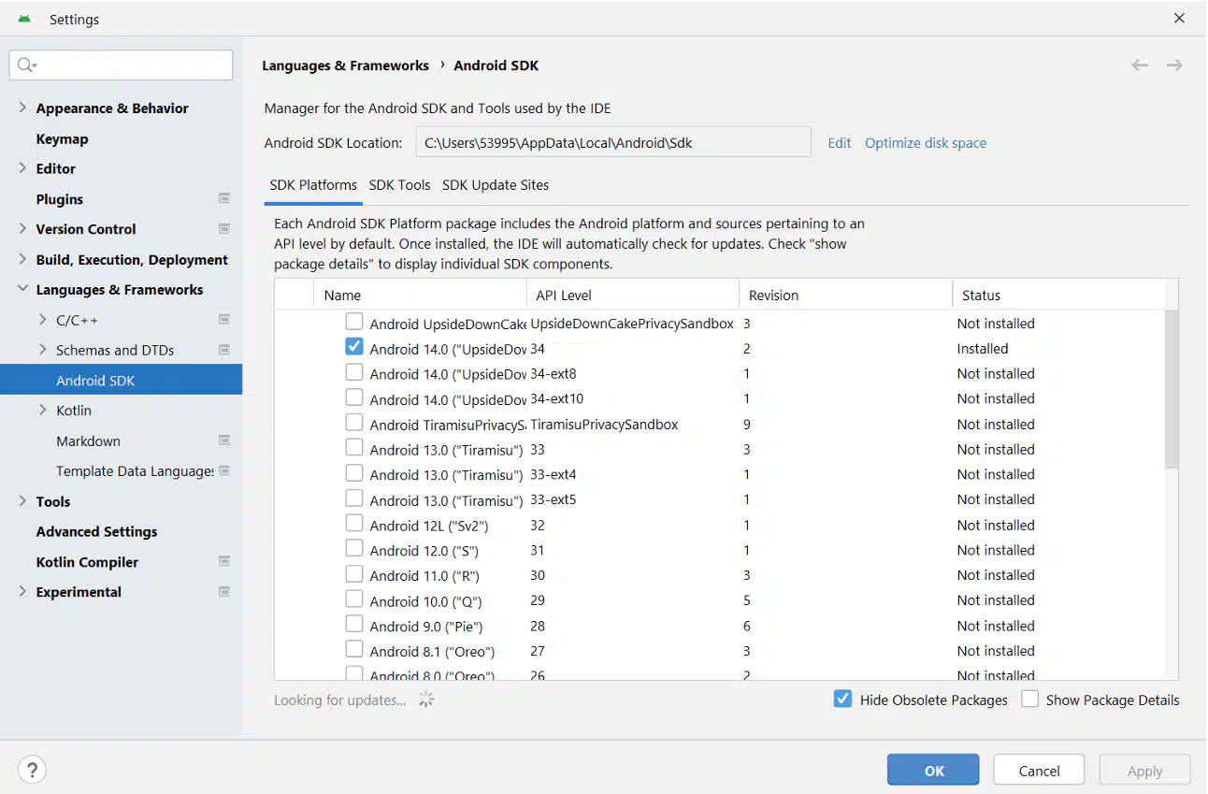Sort table by Revision column header
1208x794 pixels.
tap(845, 295)
